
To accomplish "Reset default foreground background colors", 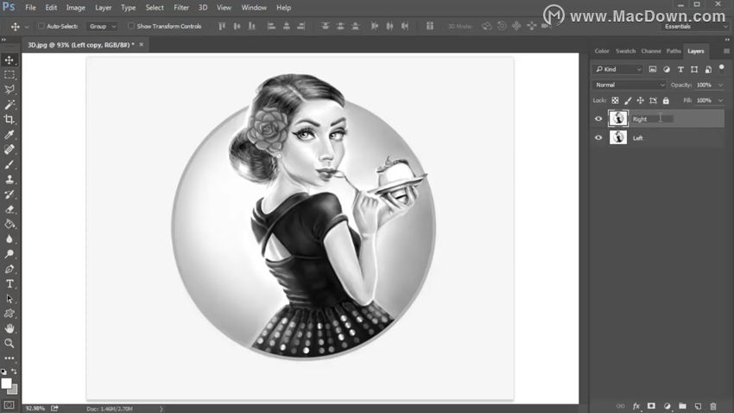I will (3, 372).
